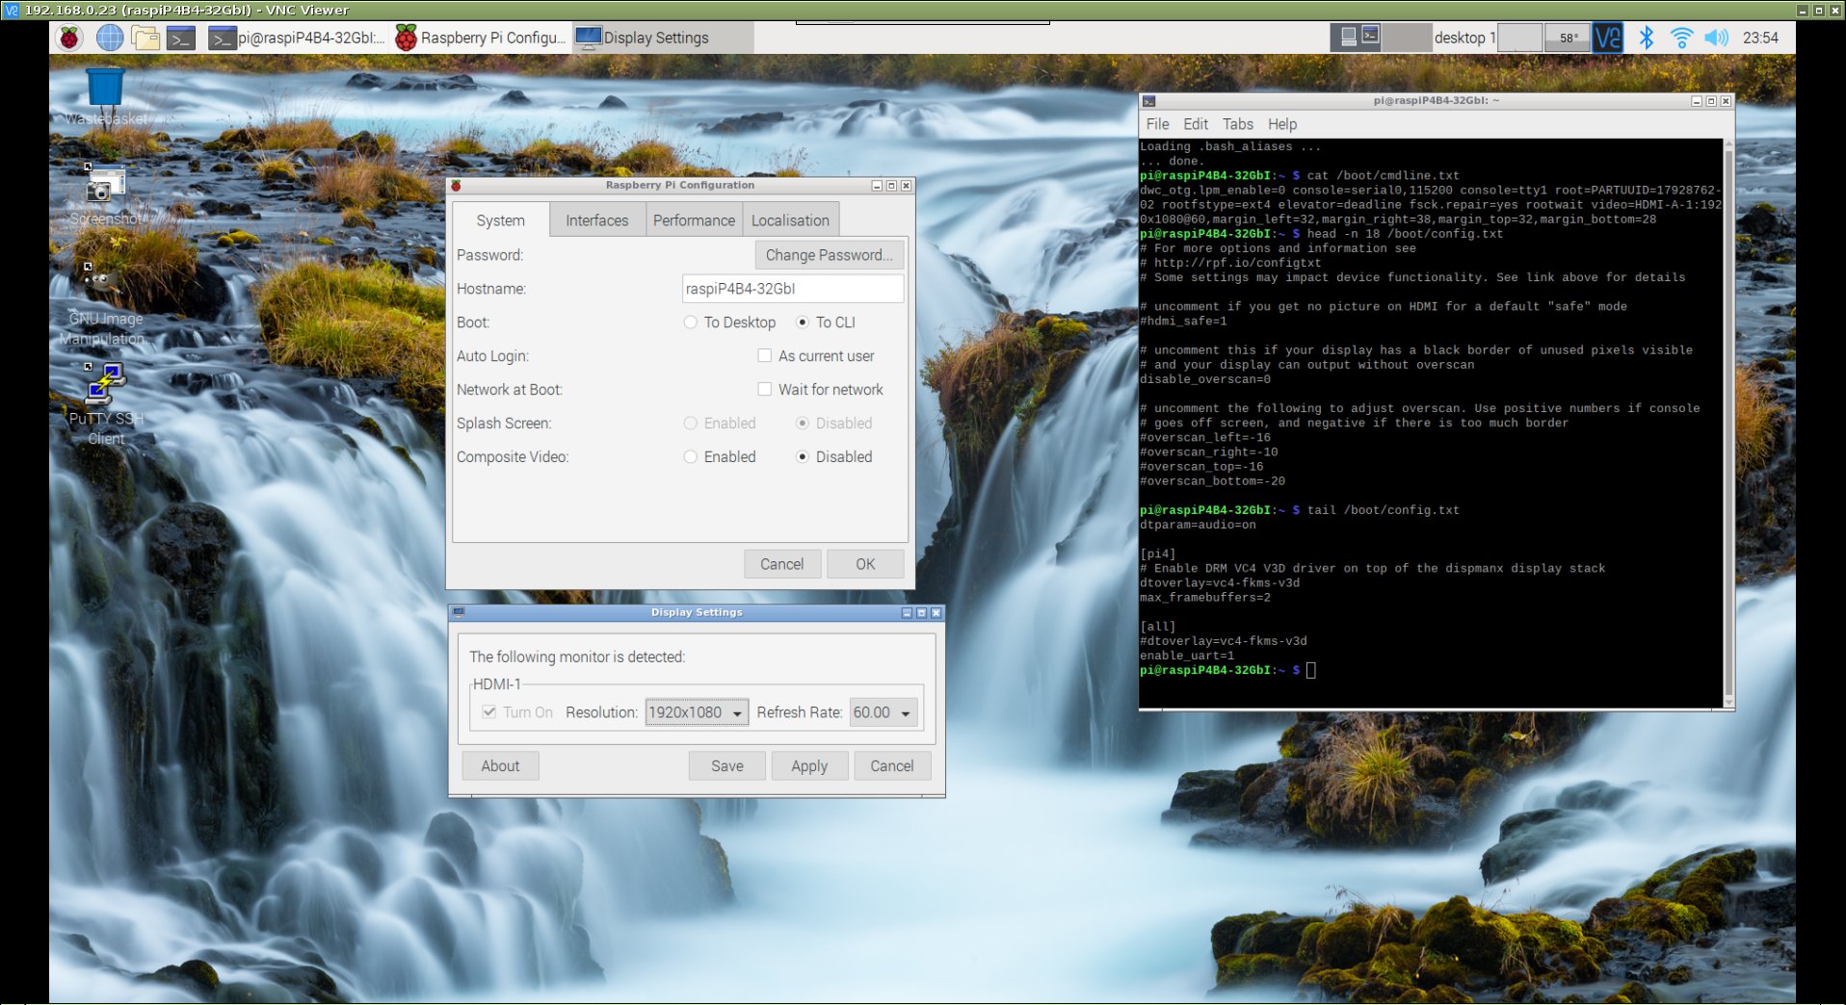The width and height of the screenshot is (1846, 1005).
Task: Click the 'dtparam=audio=on' terminal line
Action: (1198, 526)
